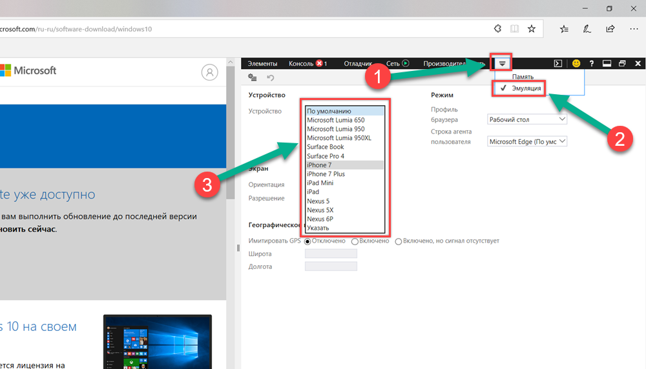This screenshot has height=369, width=646.
Task: Switch to the Сеть tab
Action: [x=393, y=63]
